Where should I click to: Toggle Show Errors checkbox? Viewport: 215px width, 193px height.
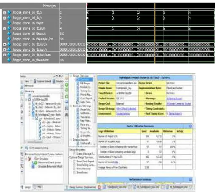[75, 172]
